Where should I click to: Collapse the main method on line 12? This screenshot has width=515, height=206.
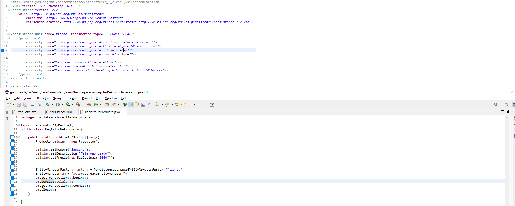[19, 137]
